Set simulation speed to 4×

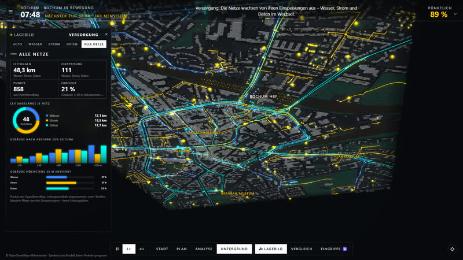(142, 249)
